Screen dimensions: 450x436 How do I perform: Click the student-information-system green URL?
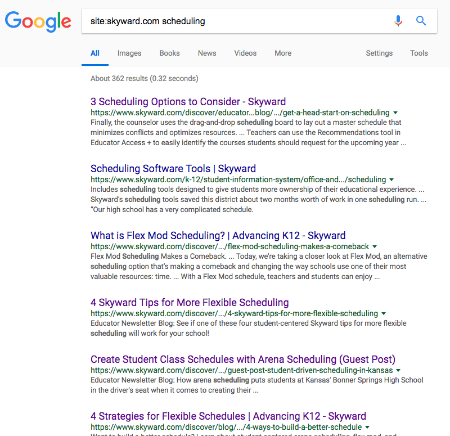[238, 179]
